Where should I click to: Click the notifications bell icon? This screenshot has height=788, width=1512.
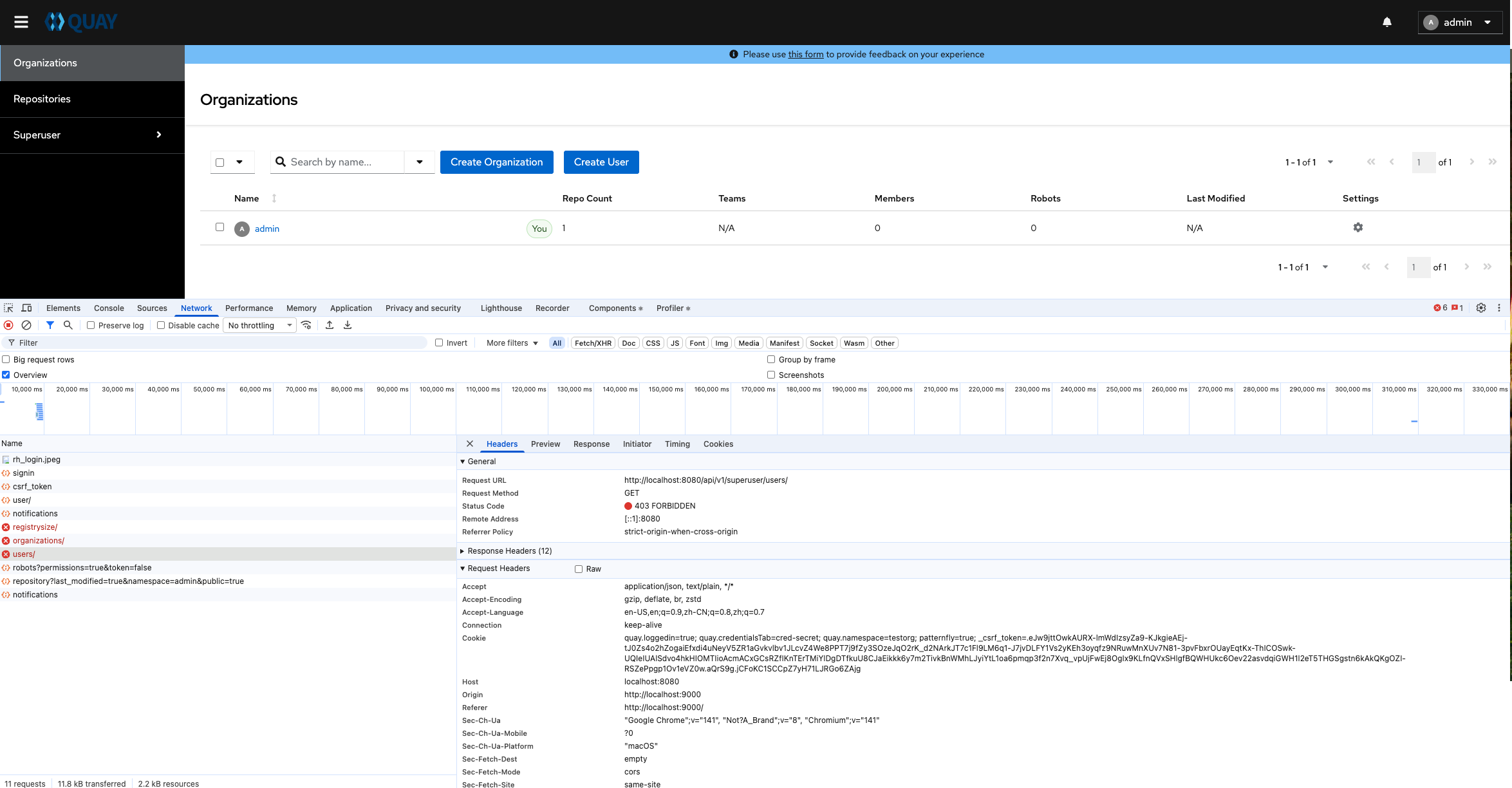tap(1387, 22)
